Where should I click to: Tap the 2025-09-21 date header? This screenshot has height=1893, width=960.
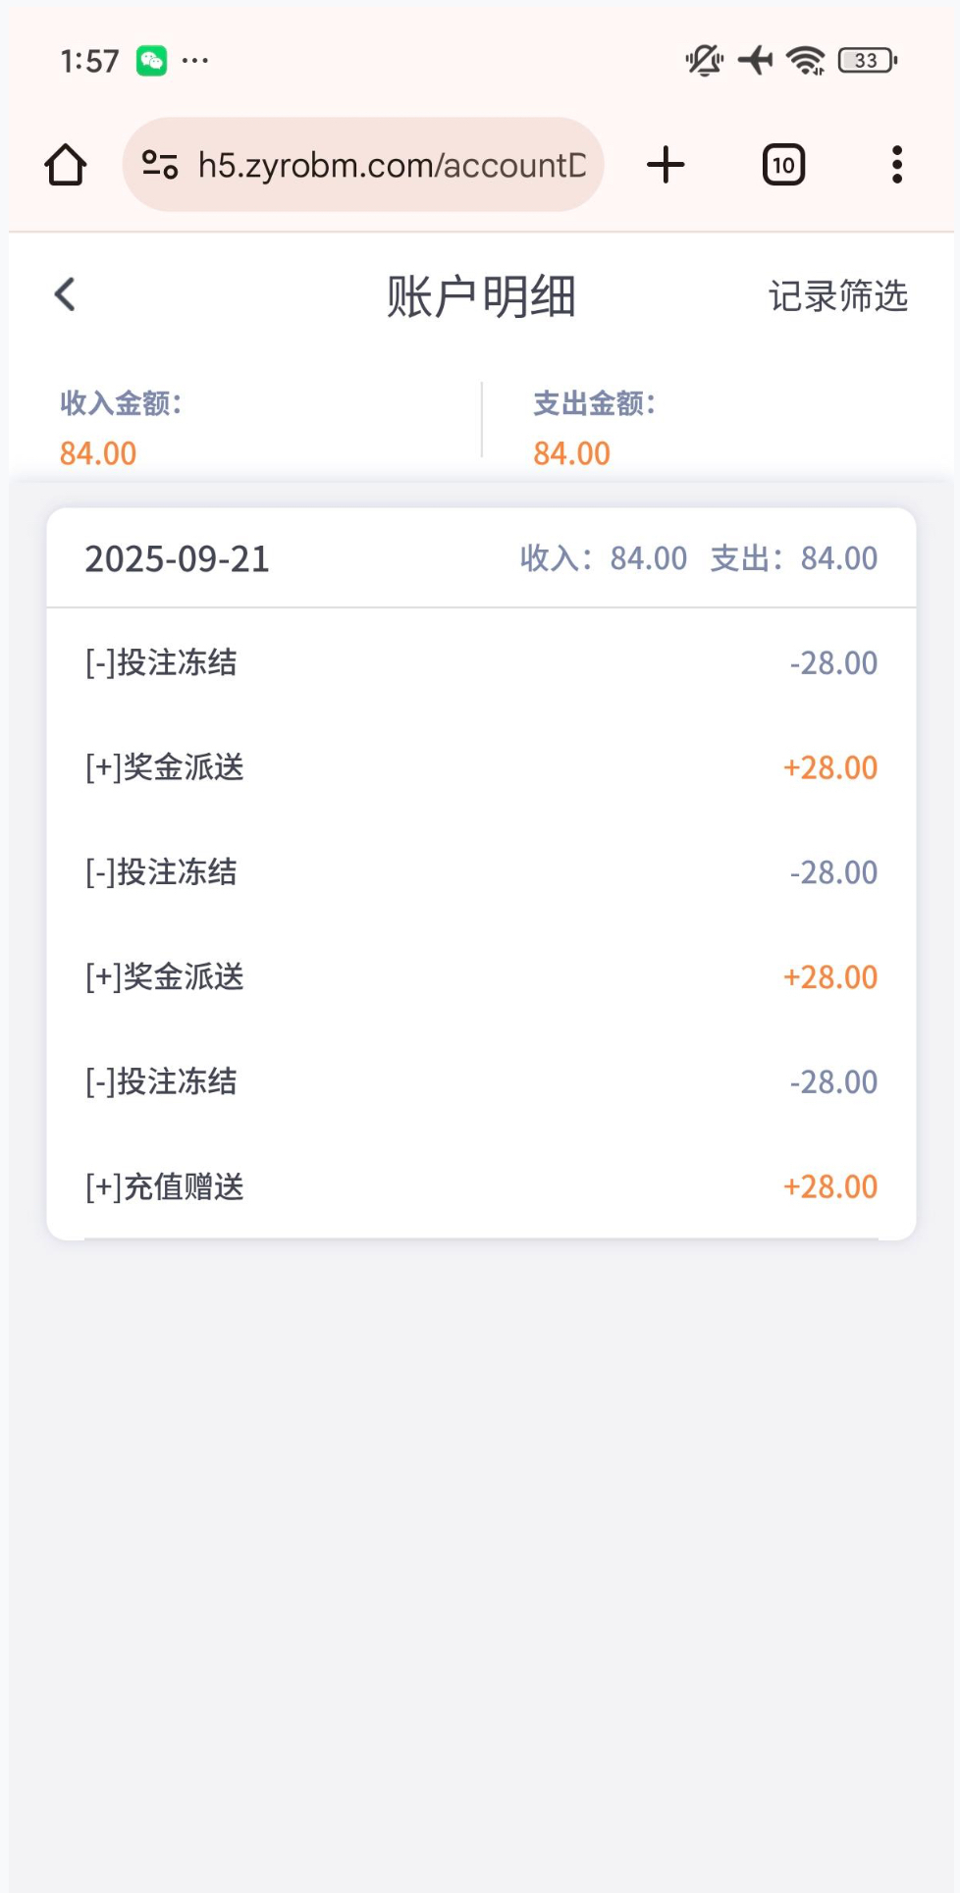[177, 559]
